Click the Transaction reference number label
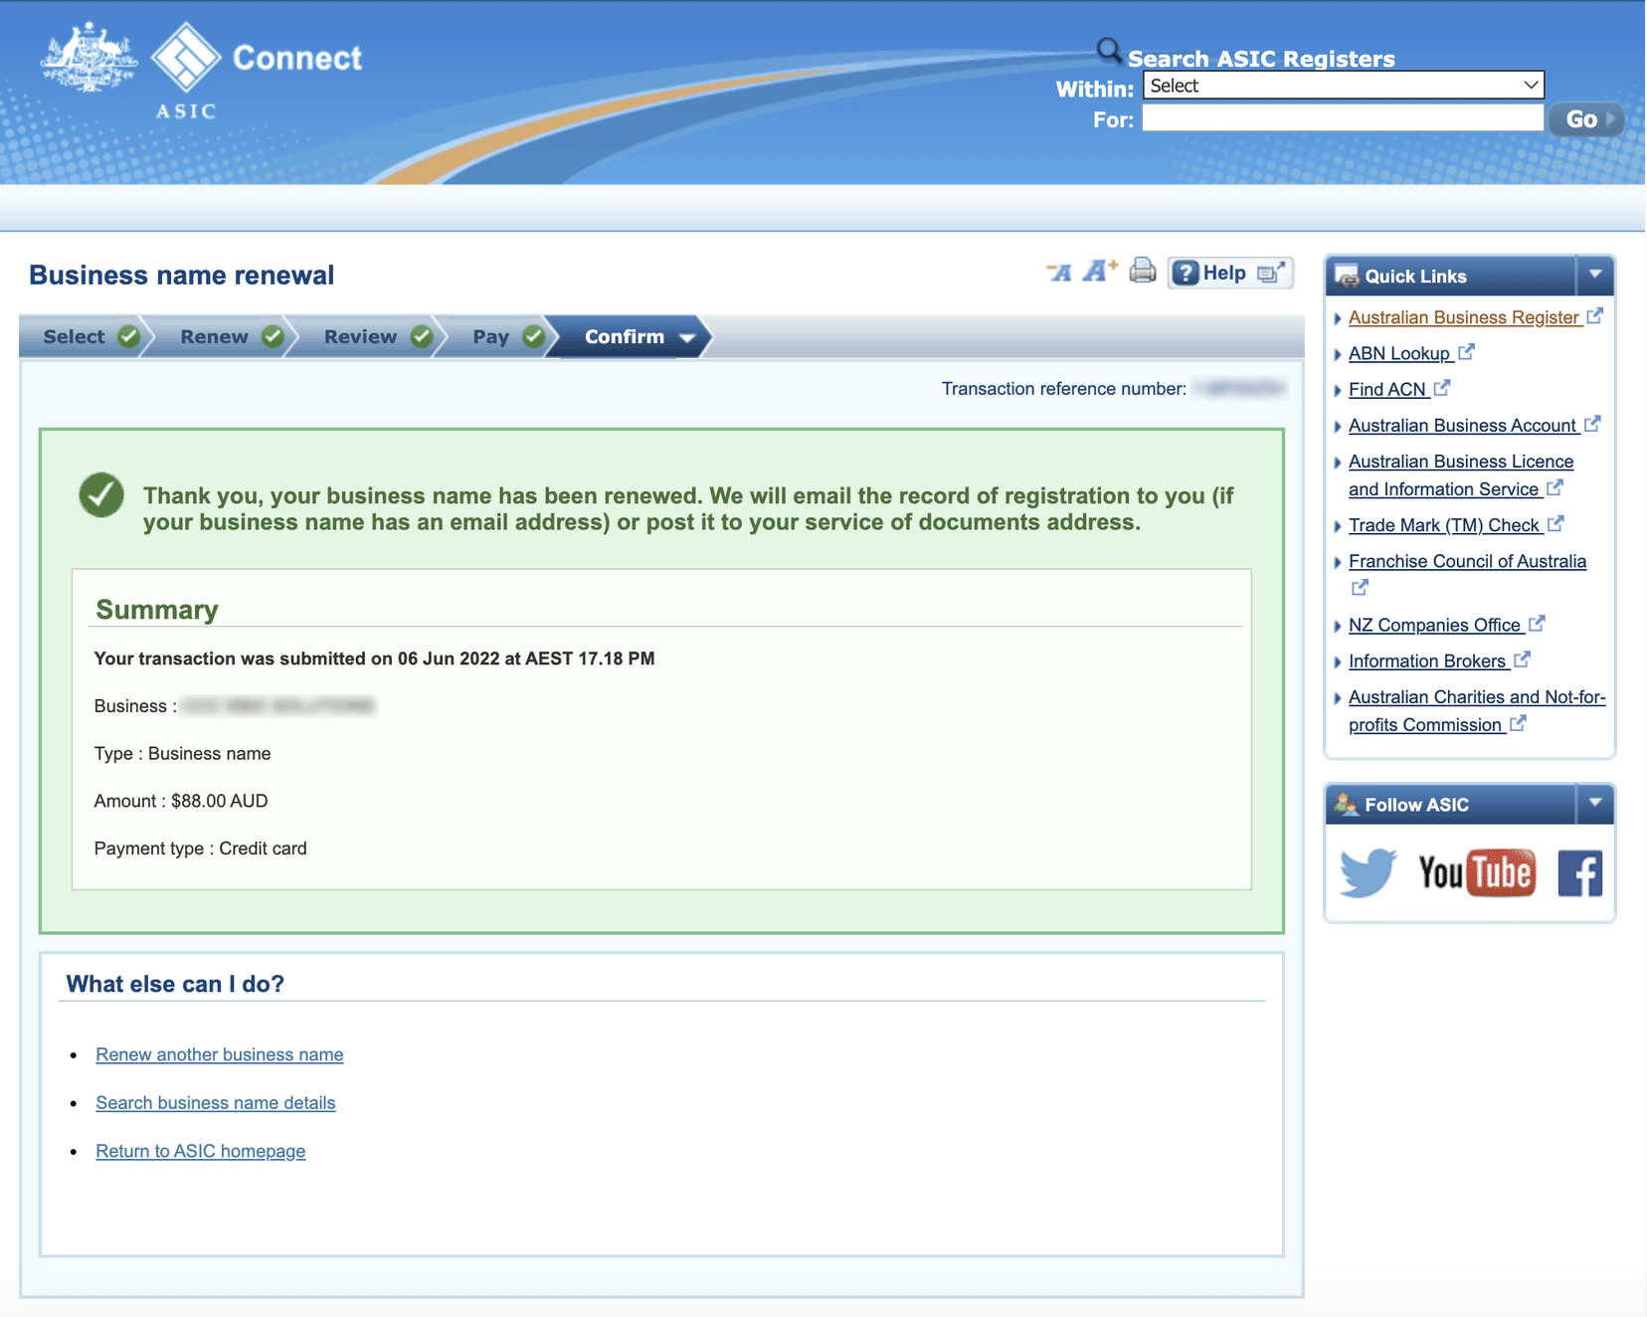 pyautogui.click(x=1064, y=389)
